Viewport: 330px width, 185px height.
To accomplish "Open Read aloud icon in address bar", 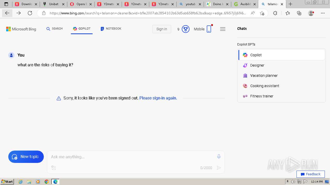I will click(253, 13).
